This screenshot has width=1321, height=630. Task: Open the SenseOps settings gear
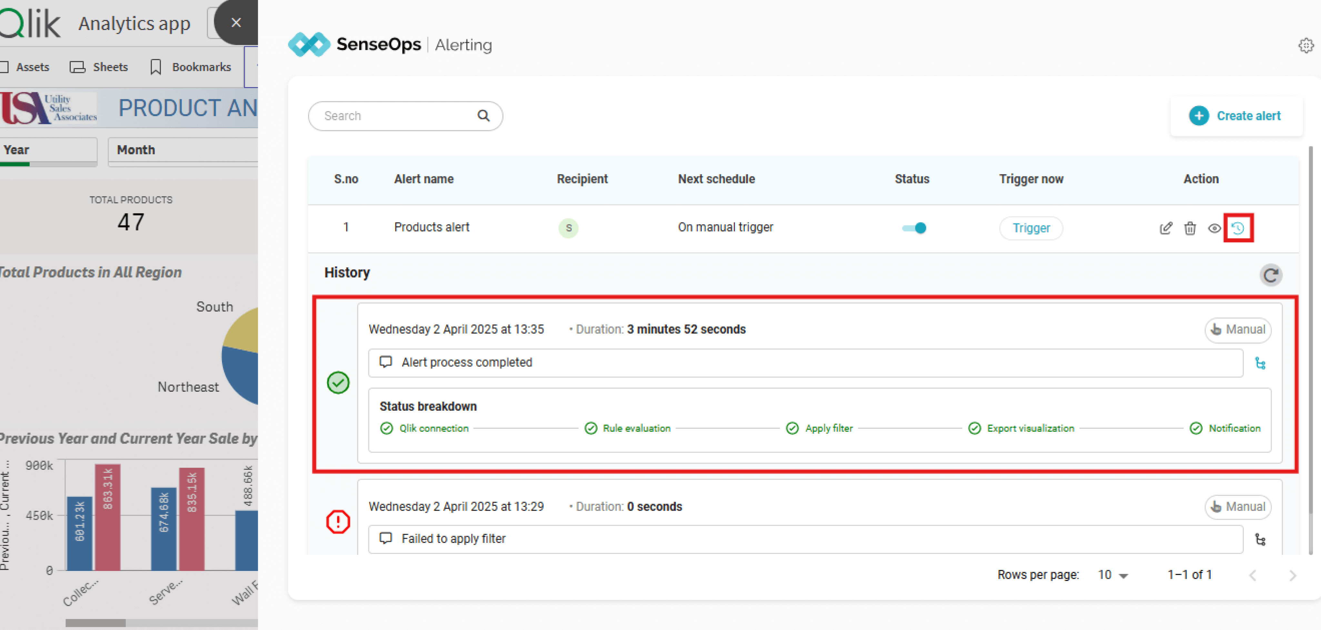click(x=1306, y=45)
